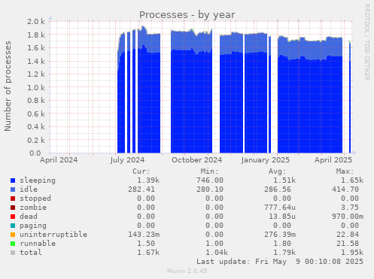This screenshot has width=374, height=279.
Task: Click the sleeping legend color swatch
Action: pos(13,180)
